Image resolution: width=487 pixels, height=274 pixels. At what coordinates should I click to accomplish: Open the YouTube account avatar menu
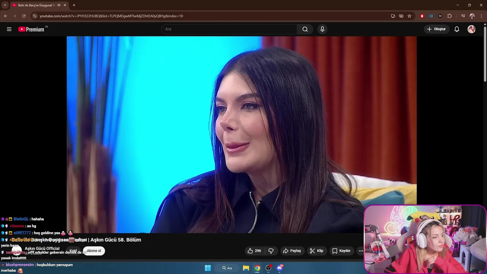[x=471, y=29]
